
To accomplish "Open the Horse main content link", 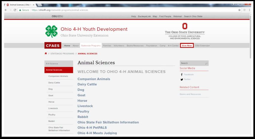I will coord(82,101).
